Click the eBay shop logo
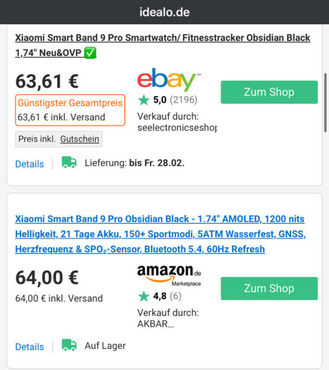Screen dimensions: 329x370 [x=169, y=79]
